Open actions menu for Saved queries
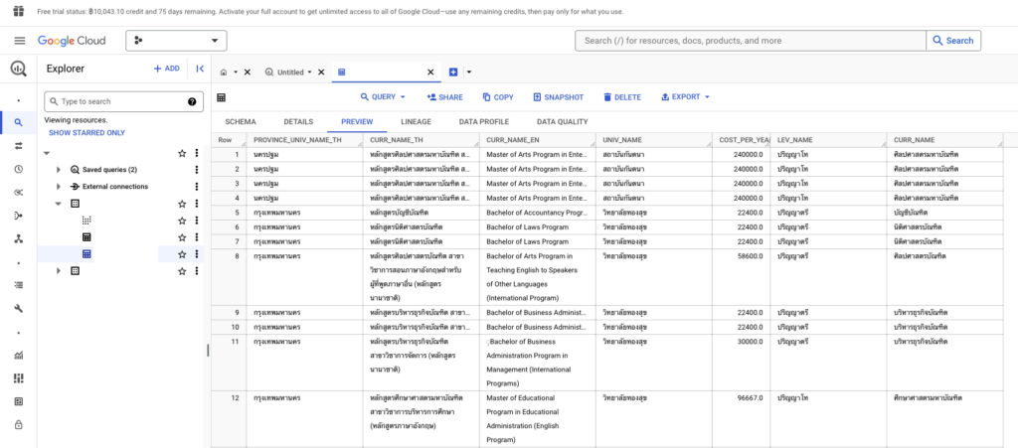This screenshot has width=1018, height=448. (x=197, y=170)
